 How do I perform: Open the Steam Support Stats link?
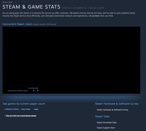tap(106, 128)
